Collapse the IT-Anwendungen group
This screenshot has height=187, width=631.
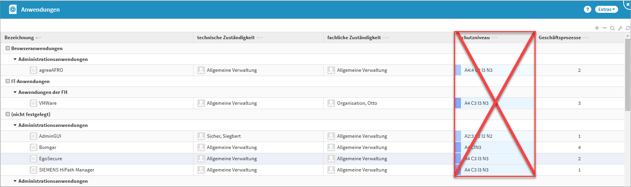(x=7, y=81)
